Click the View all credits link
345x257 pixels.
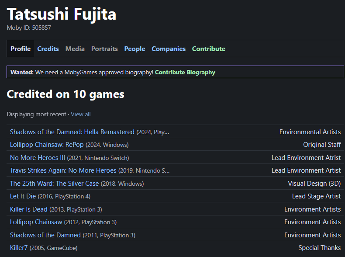coord(80,114)
